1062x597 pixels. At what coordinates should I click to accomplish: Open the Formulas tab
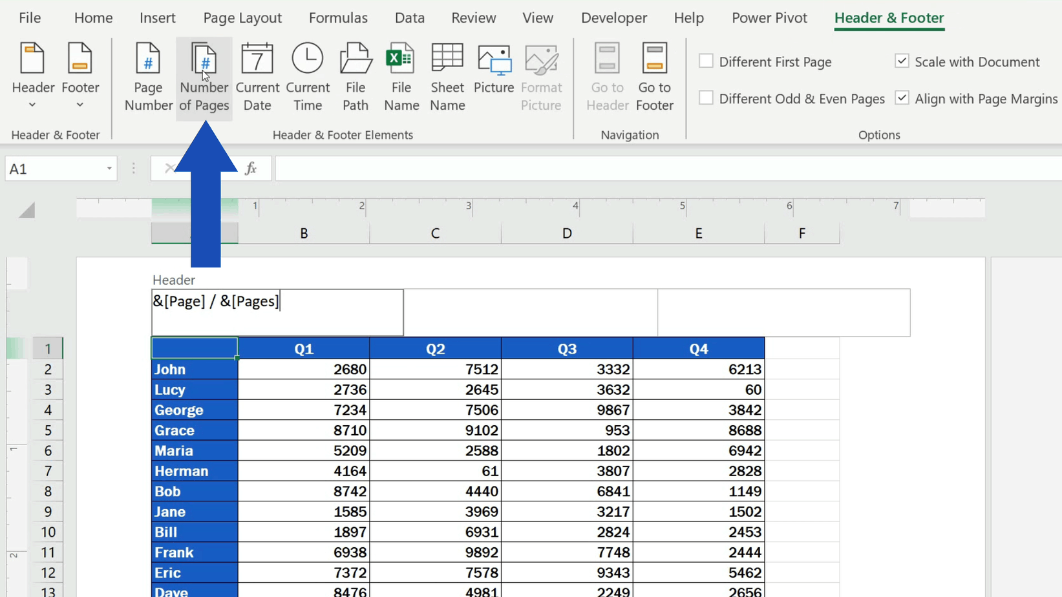coord(338,18)
